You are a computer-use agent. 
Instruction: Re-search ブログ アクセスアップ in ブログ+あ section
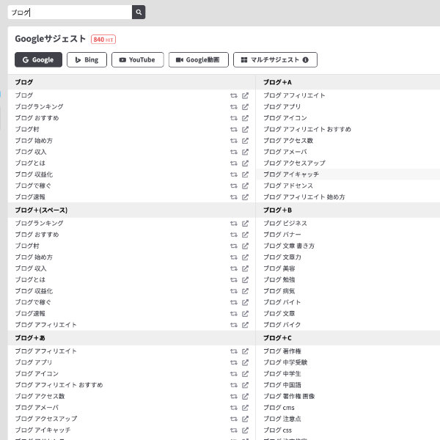[x=234, y=419]
